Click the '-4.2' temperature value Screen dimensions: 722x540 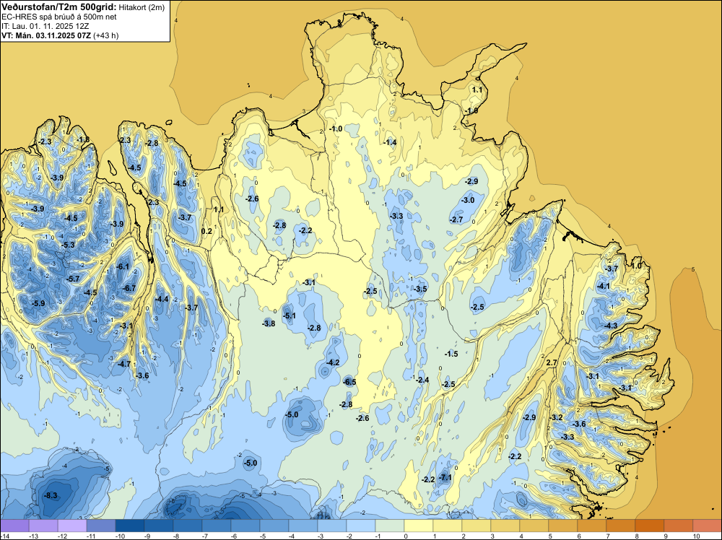point(332,362)
